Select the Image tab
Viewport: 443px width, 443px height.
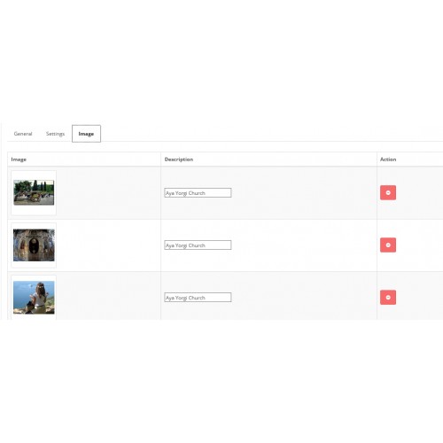(86, 134)
